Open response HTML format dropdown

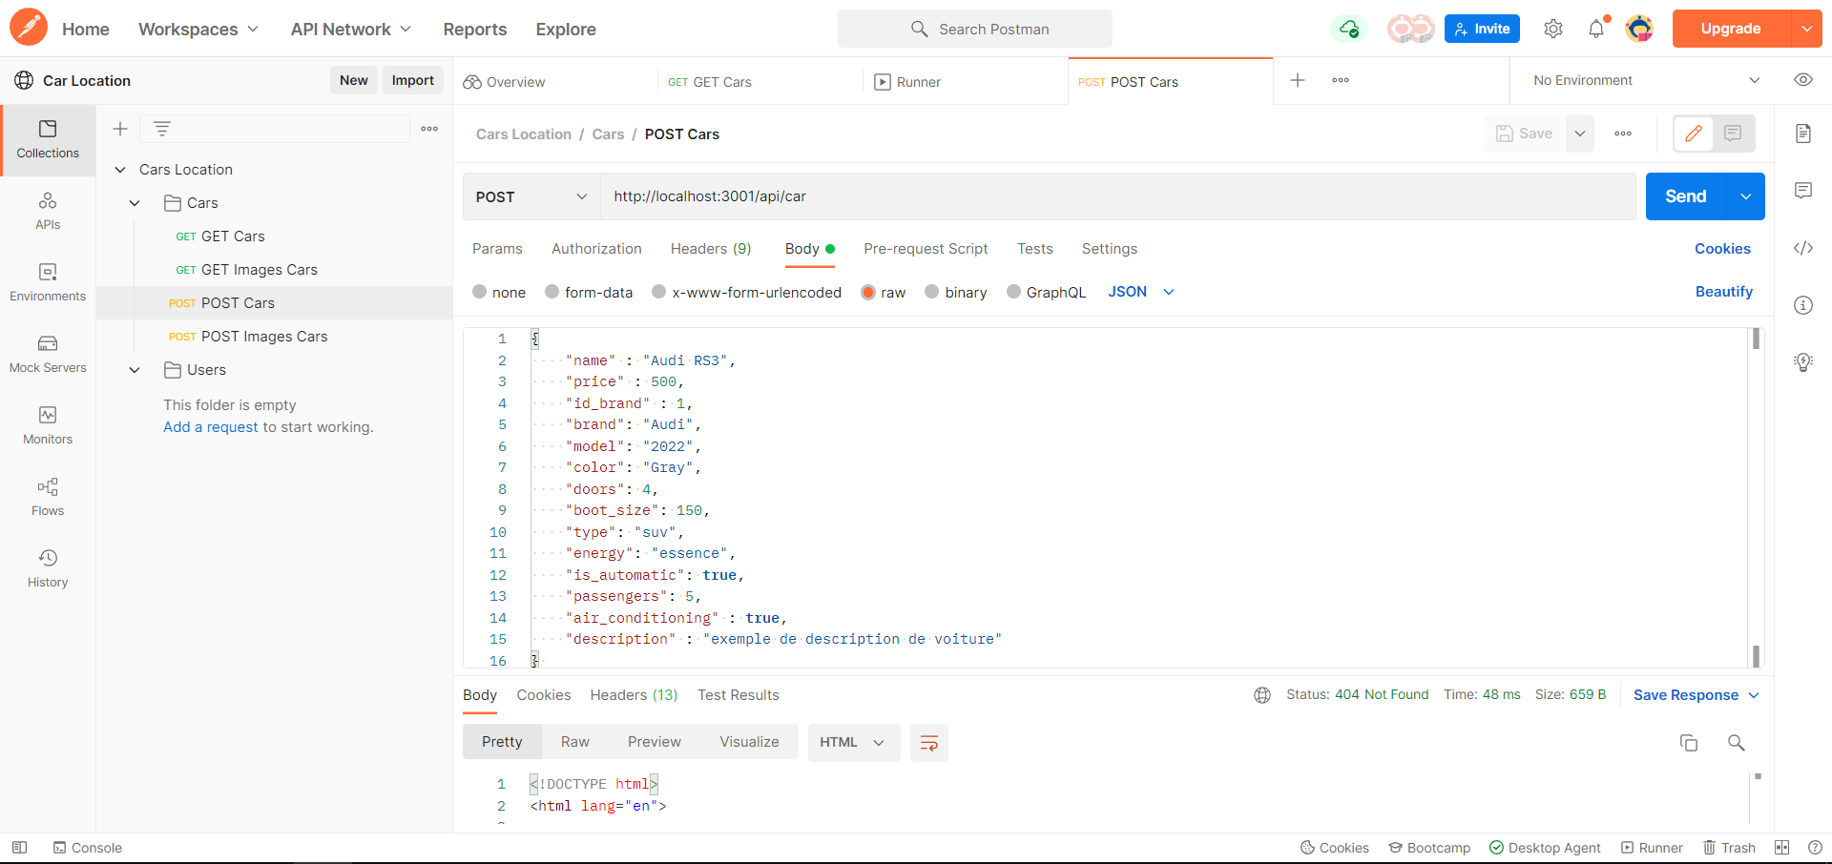854,743
